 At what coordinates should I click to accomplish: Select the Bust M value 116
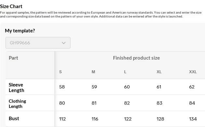95,119
